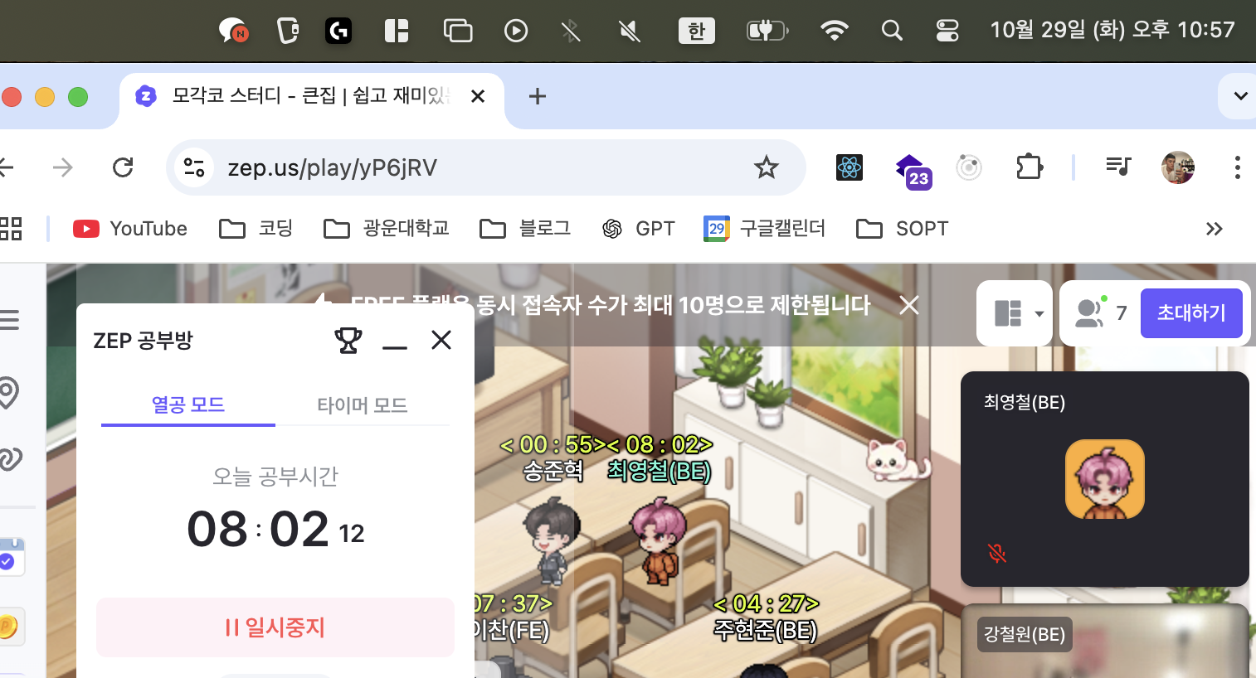
Task: Click the pink-haired 최영철(BE) character
Action: tap(659, 540)
